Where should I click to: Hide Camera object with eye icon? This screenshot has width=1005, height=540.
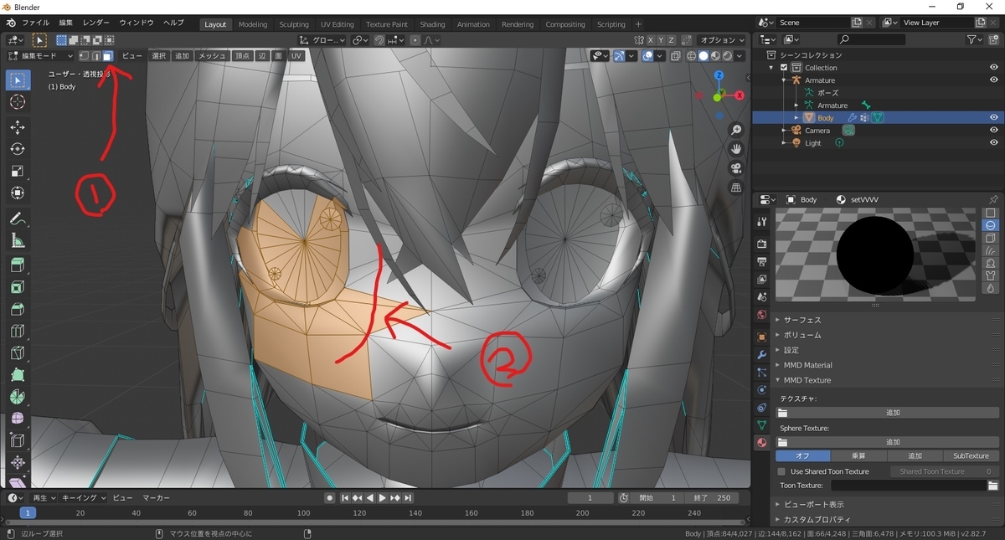click(x=994, y=131)
